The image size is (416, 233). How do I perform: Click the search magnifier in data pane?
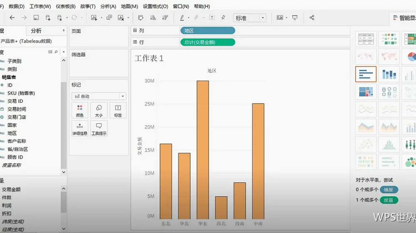56,52
